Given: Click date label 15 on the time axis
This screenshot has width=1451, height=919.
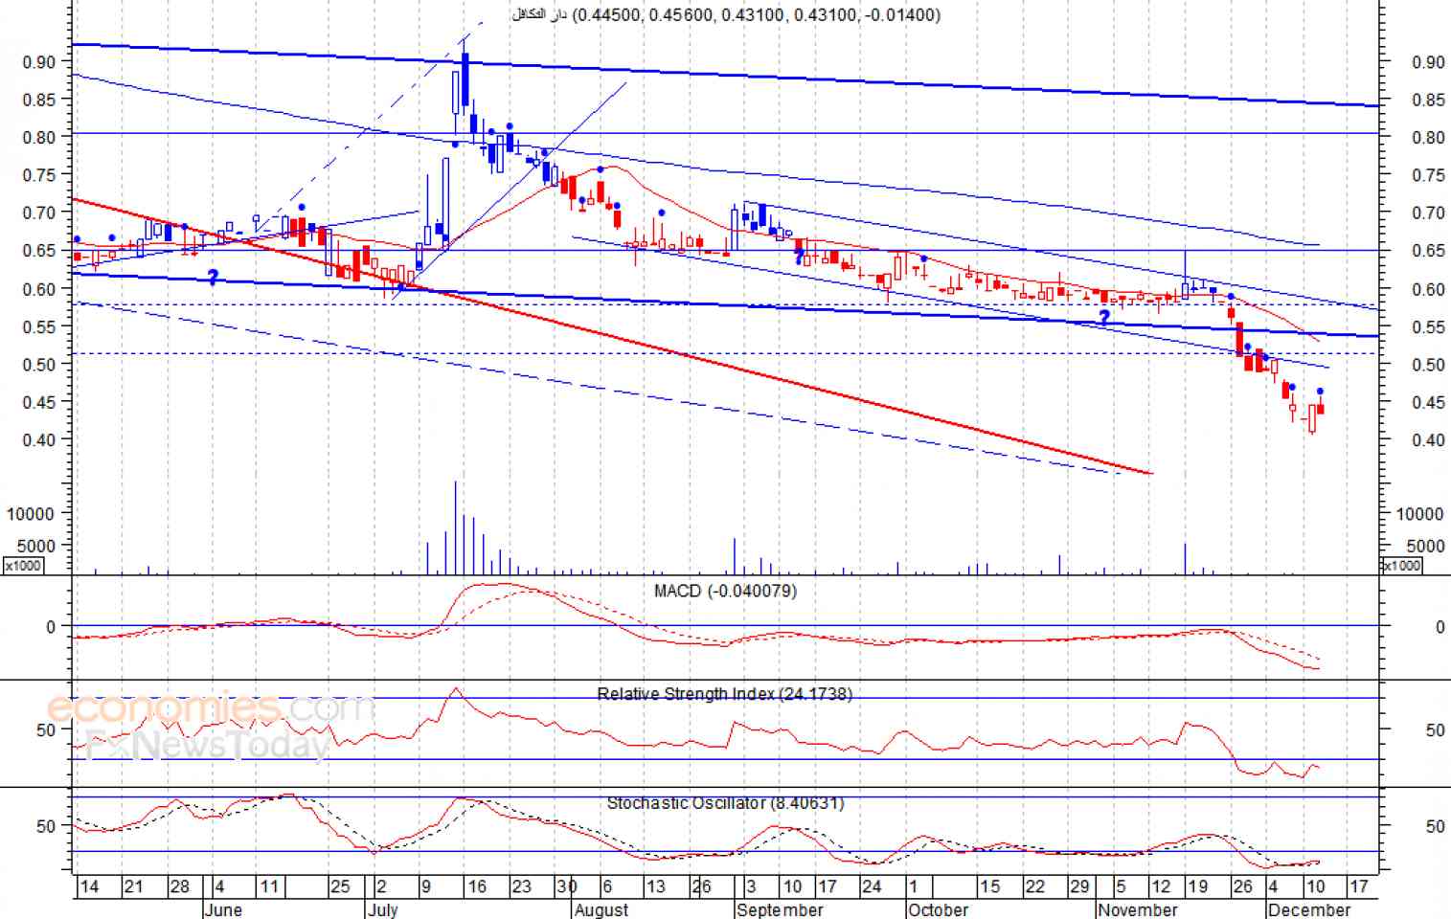Looking at the screenshot, I should pos(989,886).
